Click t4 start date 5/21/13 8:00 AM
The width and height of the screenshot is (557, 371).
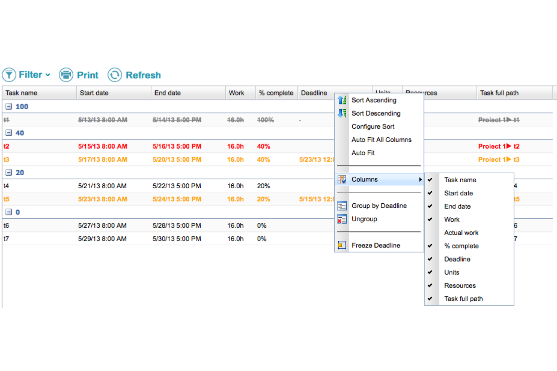pyautogui.click(x=102, y=186)
